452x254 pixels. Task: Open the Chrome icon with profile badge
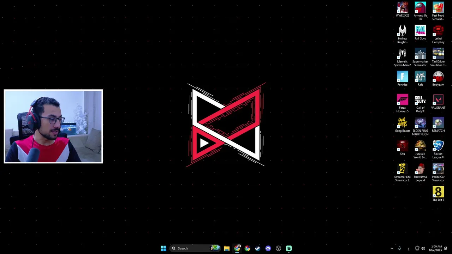tap(237, 248)
